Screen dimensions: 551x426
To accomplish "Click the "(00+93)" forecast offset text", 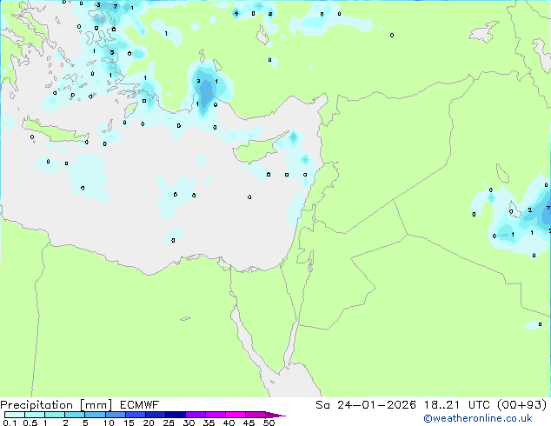I will 521,405.
